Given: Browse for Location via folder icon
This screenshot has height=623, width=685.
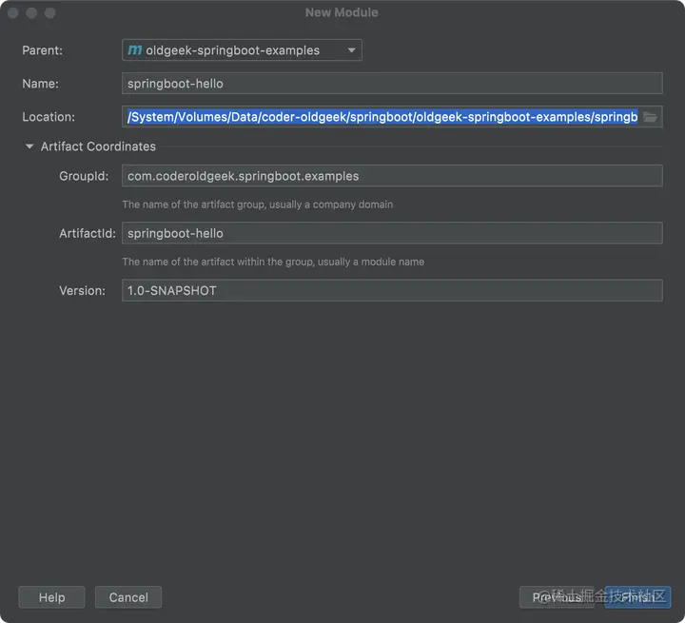Looking at the screenshot, I should 650,117.
